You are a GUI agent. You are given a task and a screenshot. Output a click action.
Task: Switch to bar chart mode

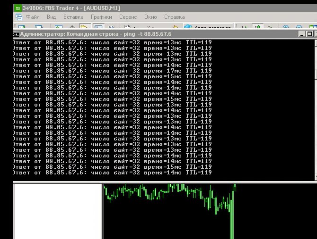tap(244, 26)
